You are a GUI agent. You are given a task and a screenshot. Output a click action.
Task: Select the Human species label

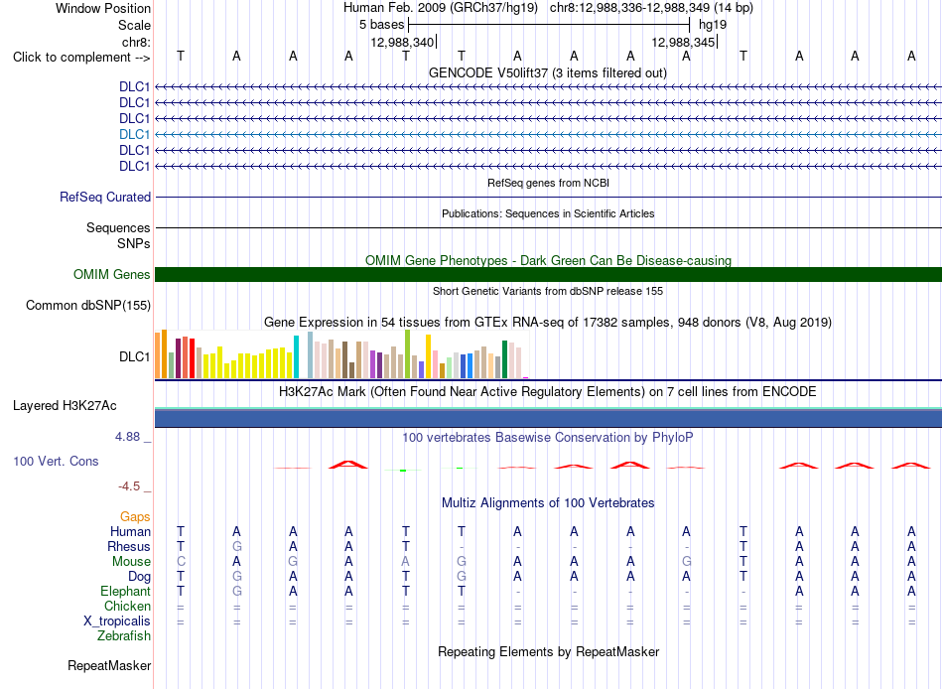130,531
